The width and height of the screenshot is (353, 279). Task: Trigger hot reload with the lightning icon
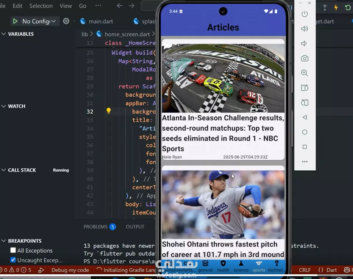(x=336, y=8)
